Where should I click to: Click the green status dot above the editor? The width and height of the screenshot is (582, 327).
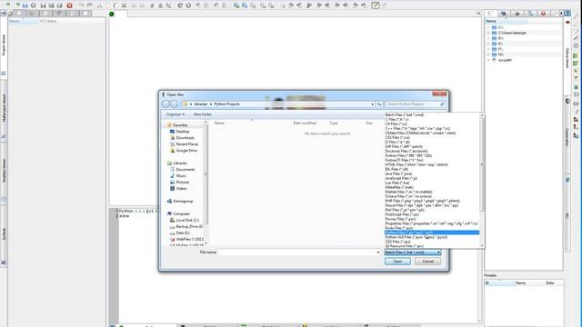tap(111, 15)
